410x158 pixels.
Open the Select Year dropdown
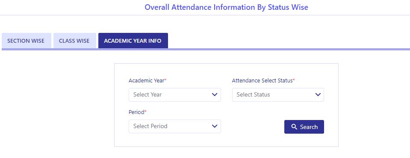pos(175,95)
